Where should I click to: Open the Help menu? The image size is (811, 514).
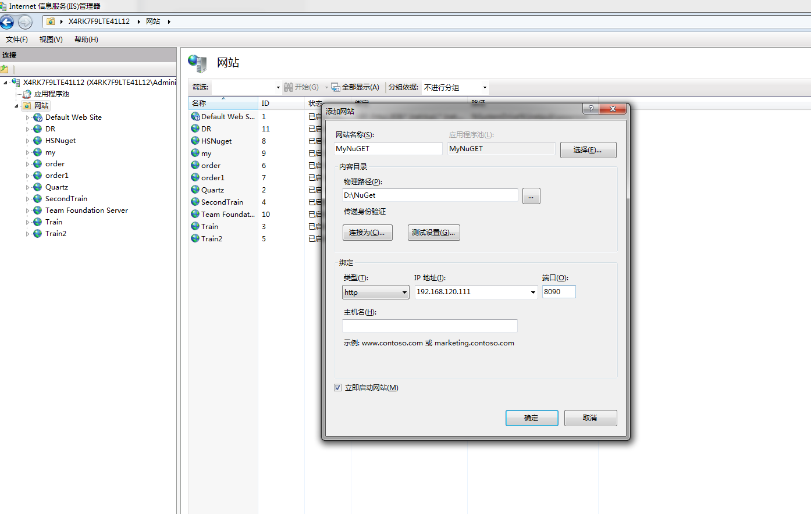(86, 40)
